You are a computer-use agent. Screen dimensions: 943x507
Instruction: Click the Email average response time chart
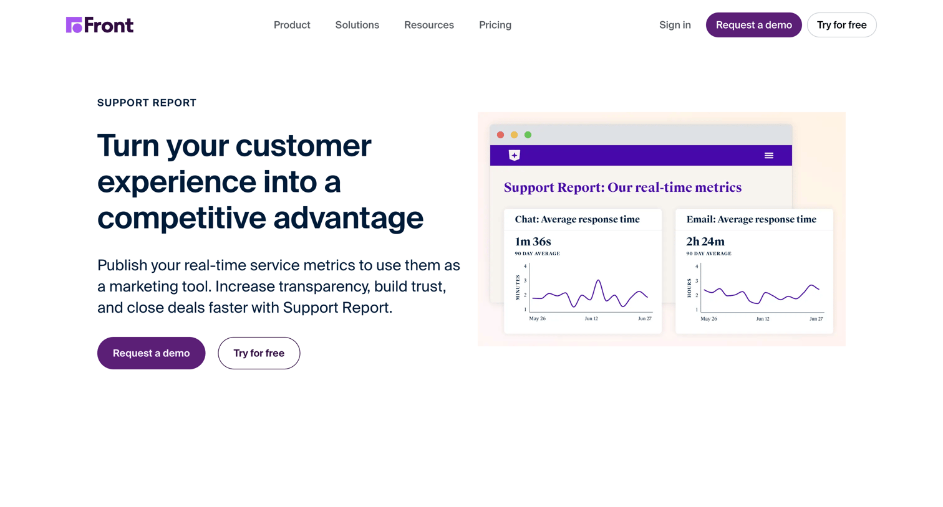(x=755, y=291)
